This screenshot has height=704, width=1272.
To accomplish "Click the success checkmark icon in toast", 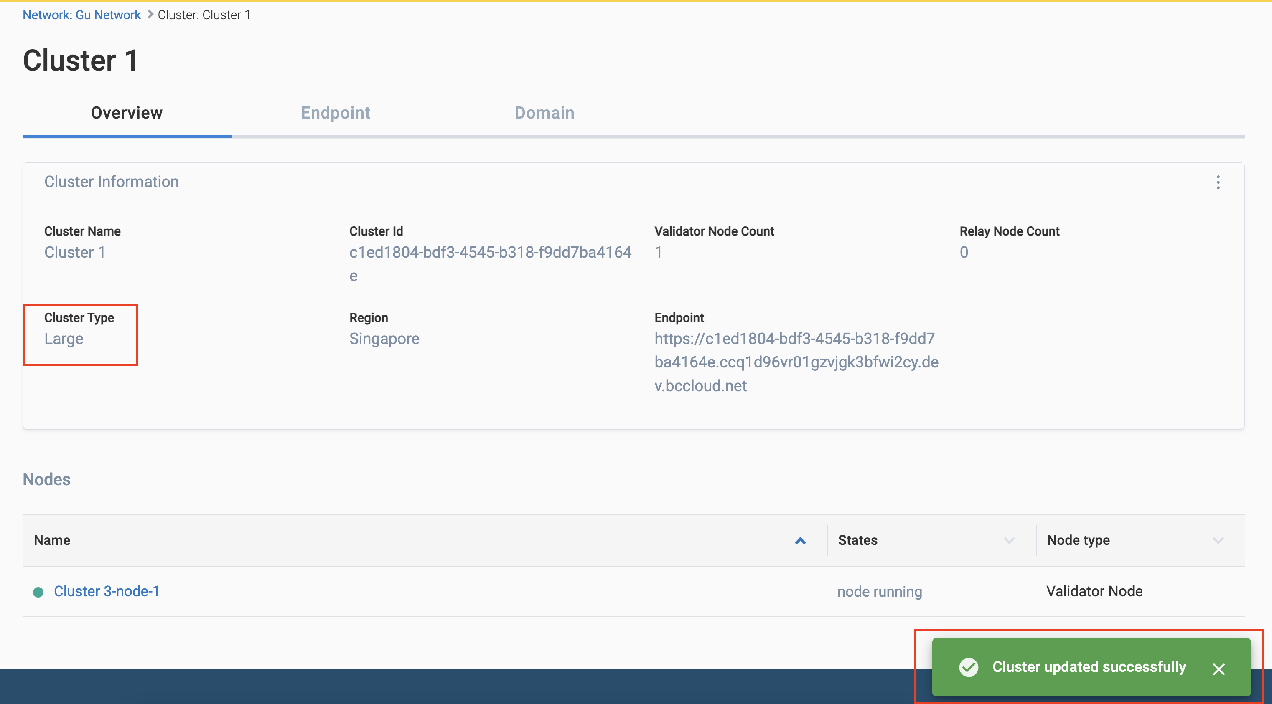I will (x=968, y=667).
